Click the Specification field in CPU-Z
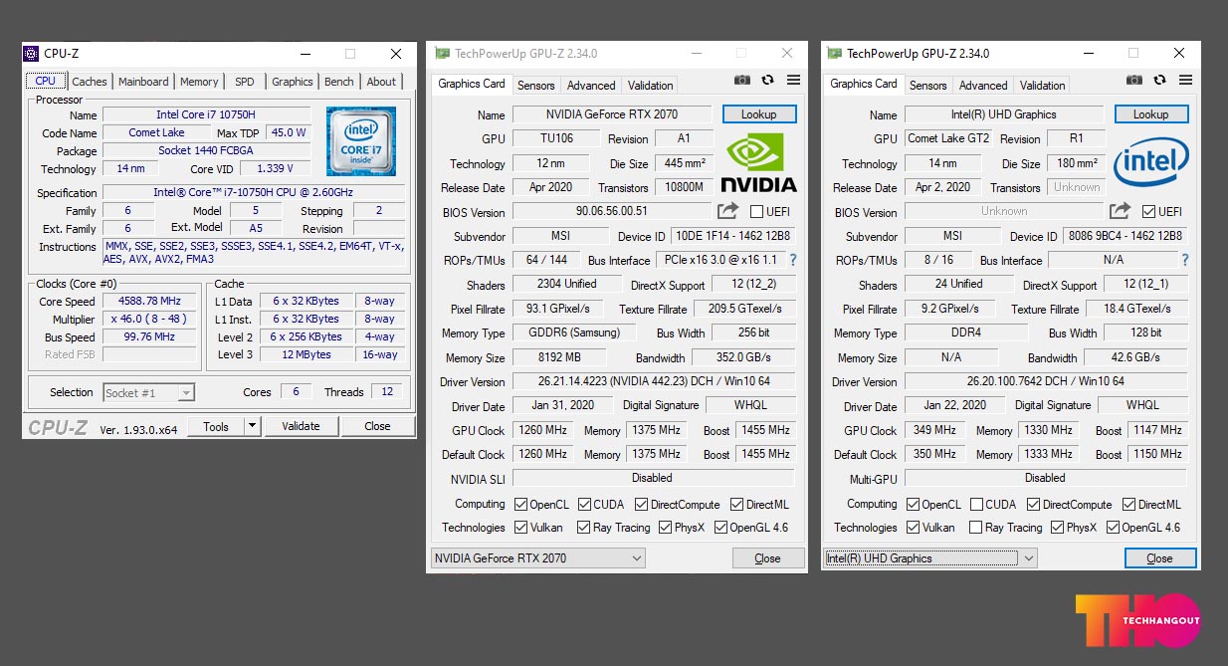 (x=254, y=192)
